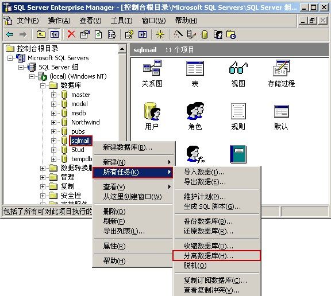Image resolution: width=331 pixels, height=296 pixels.
Task: Click the tree pane scroll-up arrow
Action: (x=122, y=49)
